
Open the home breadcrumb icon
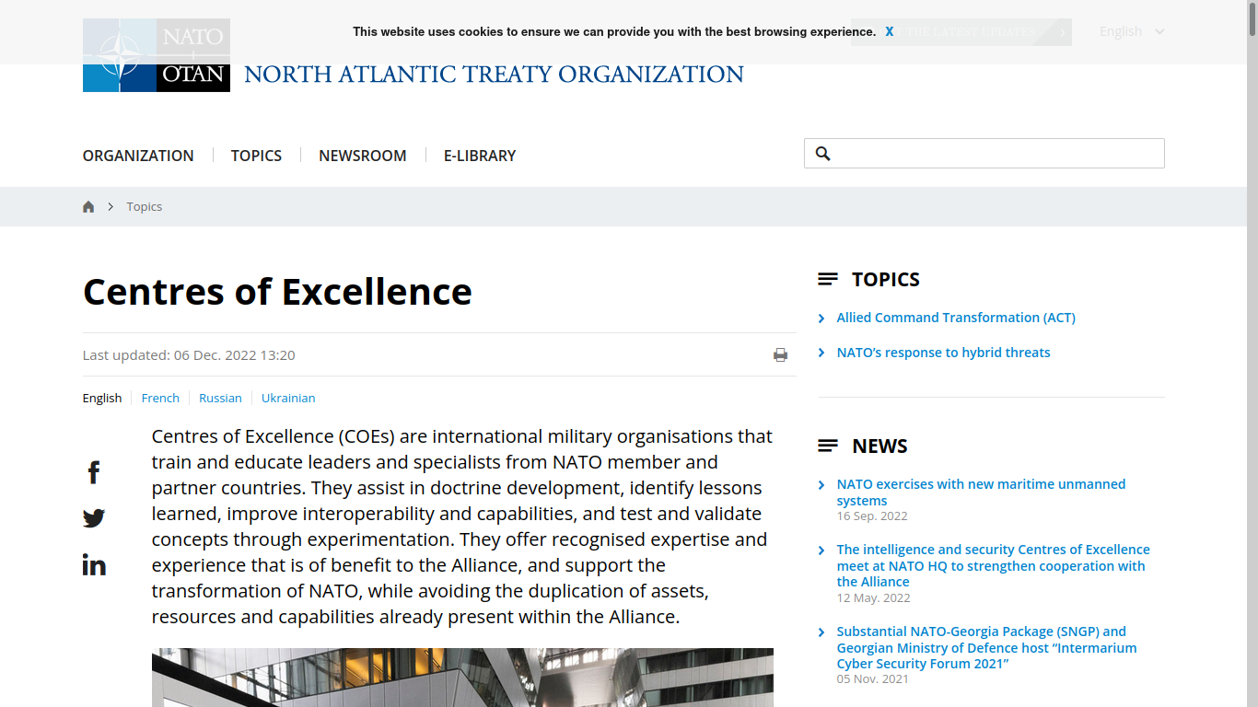(88, 207)
